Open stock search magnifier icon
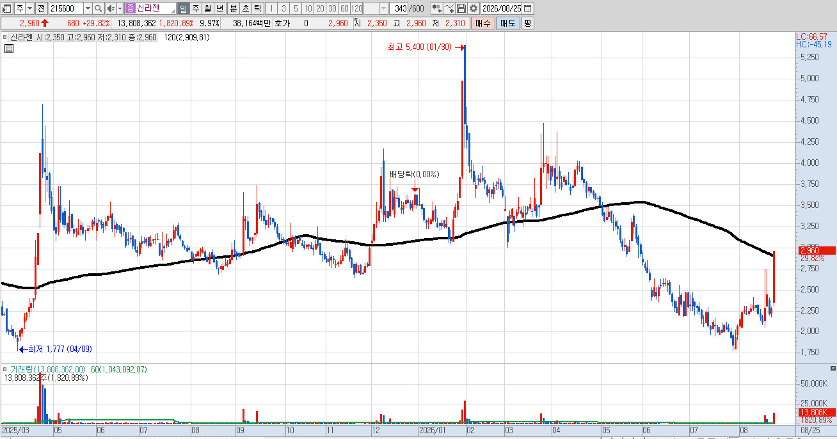 click(98, 8)
